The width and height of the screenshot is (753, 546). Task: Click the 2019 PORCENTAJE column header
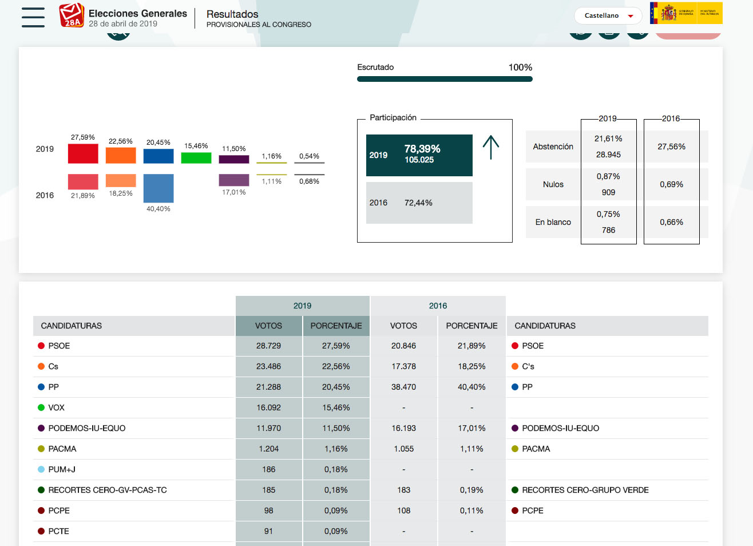[x=336, y=326]
